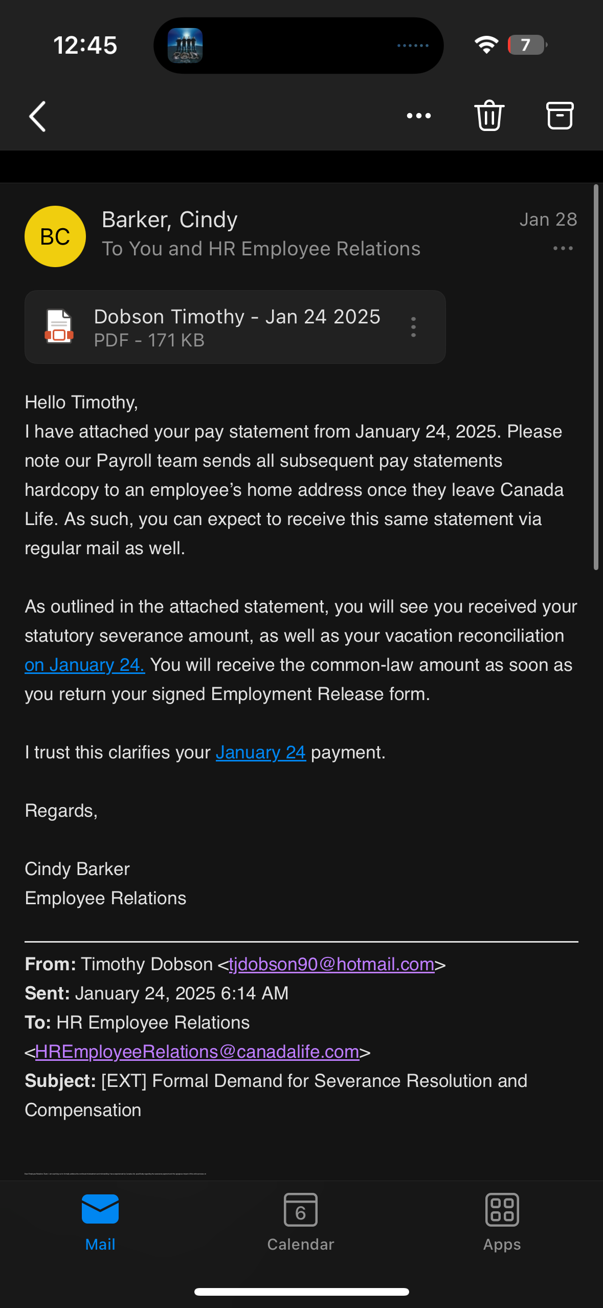The image size is (603, 1308).
Task: Expand message options dots under Jan 28
Action: [563, 249]
